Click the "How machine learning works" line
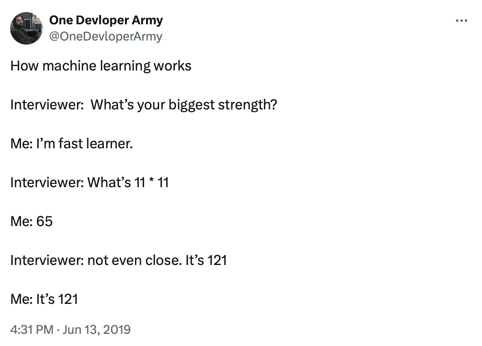Viewport: 482px width, 346px height. tap(101, 66)
